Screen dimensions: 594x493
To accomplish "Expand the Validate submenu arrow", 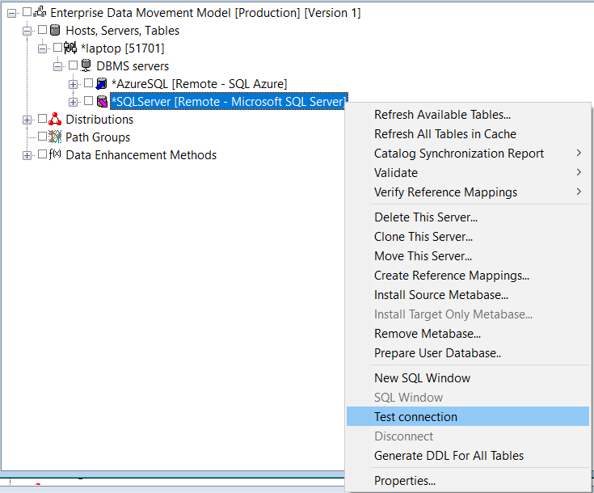I will click(x=579, y=173).
